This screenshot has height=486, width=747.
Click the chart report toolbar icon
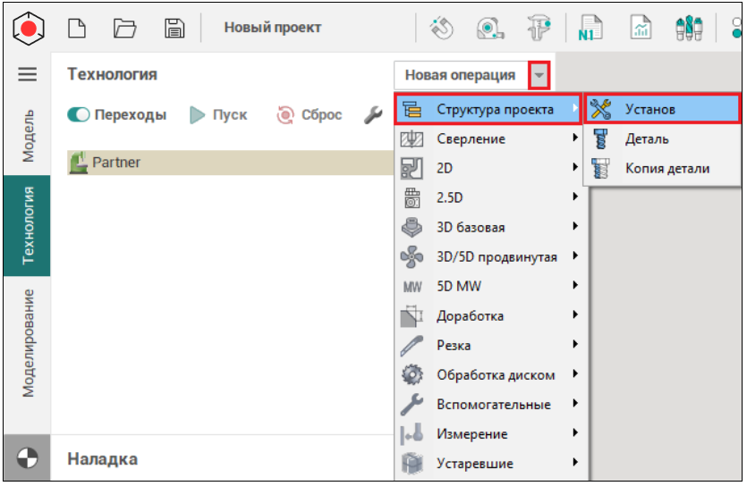(x=641, y=28)
